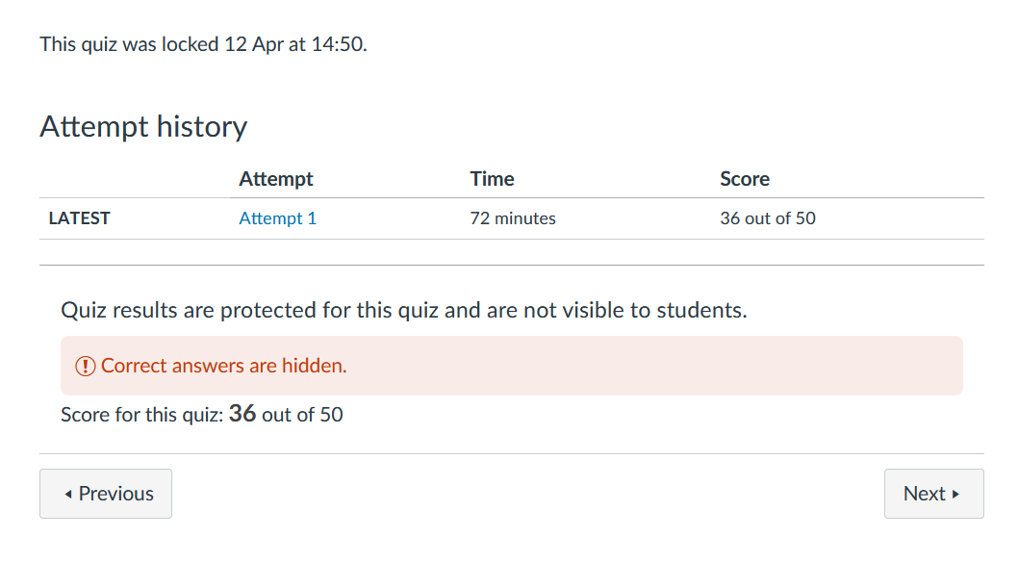Click the 'Score for this quiz' label
1018x562 pixels.
(142, 416)
